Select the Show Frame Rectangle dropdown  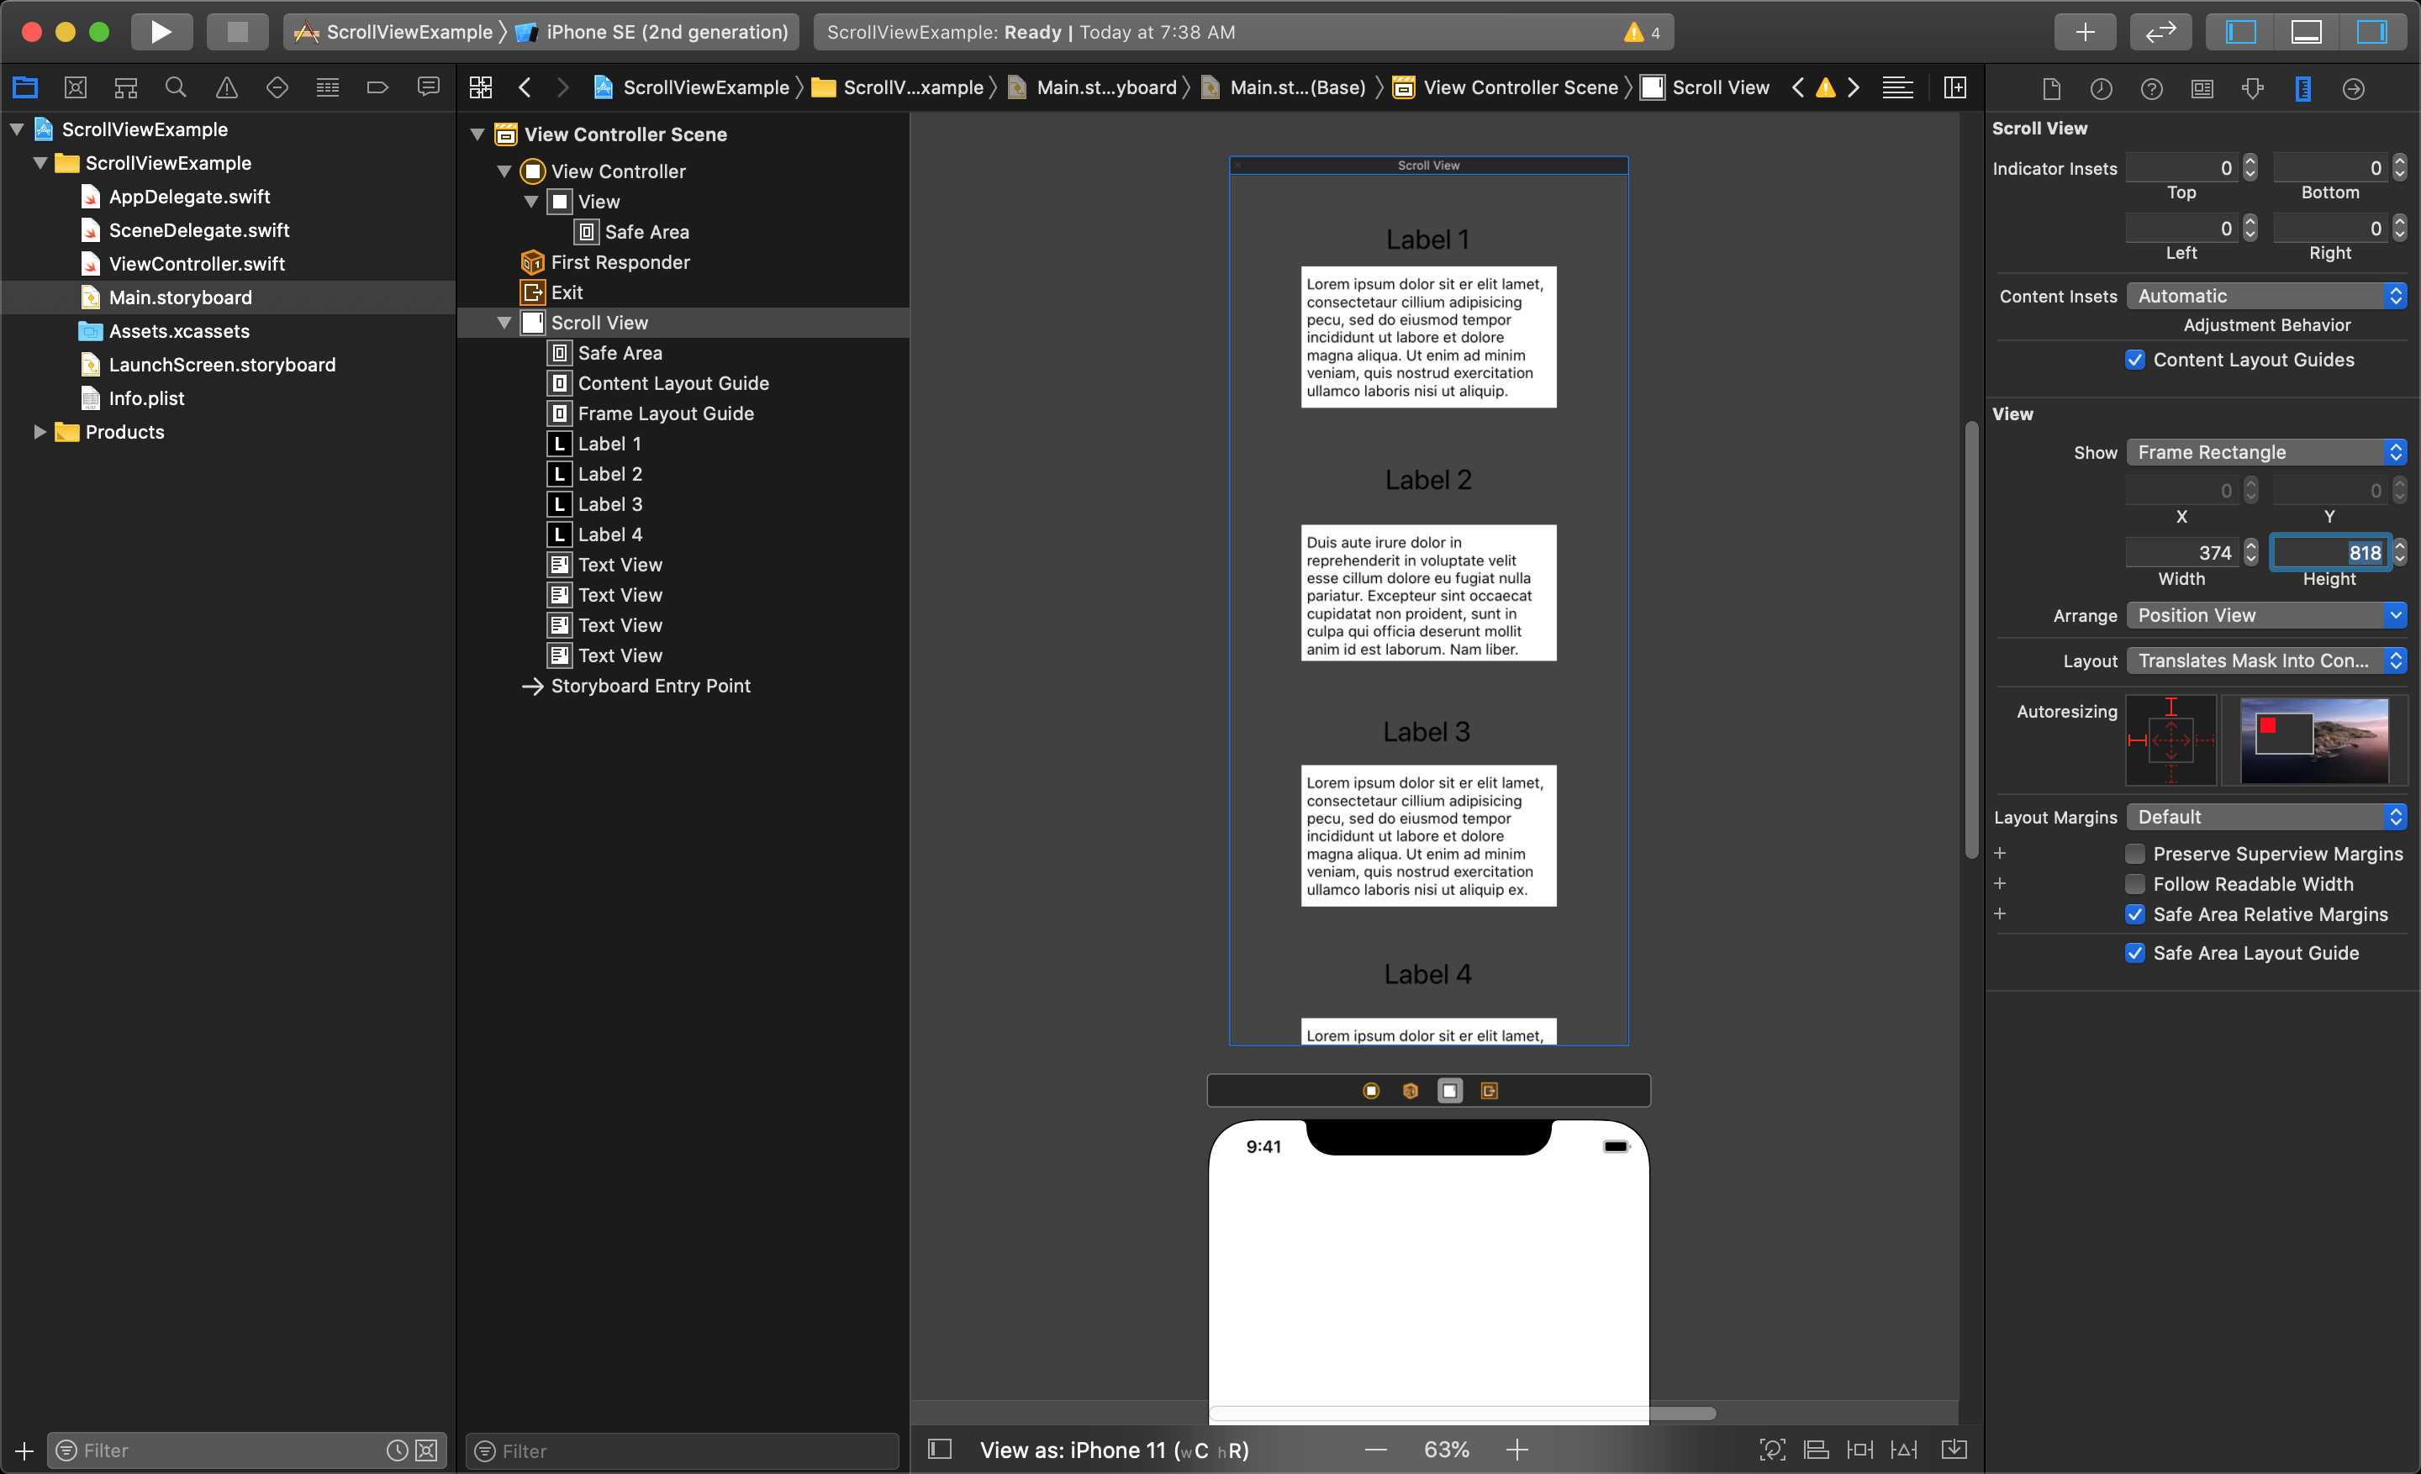[2264, 451]
